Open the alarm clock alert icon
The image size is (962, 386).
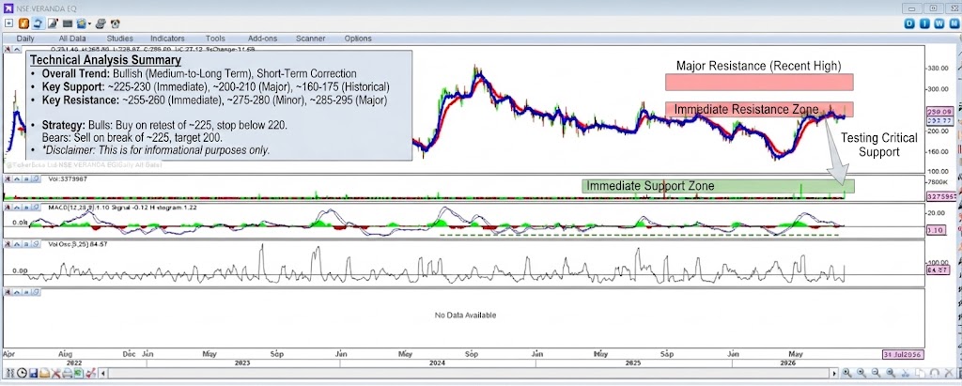pos(116,23)
